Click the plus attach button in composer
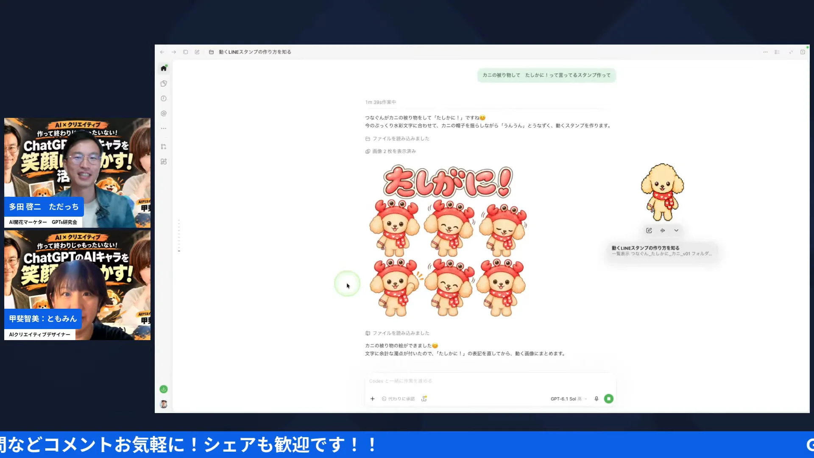The image size is (814, 458). click(x=372, y=399)
